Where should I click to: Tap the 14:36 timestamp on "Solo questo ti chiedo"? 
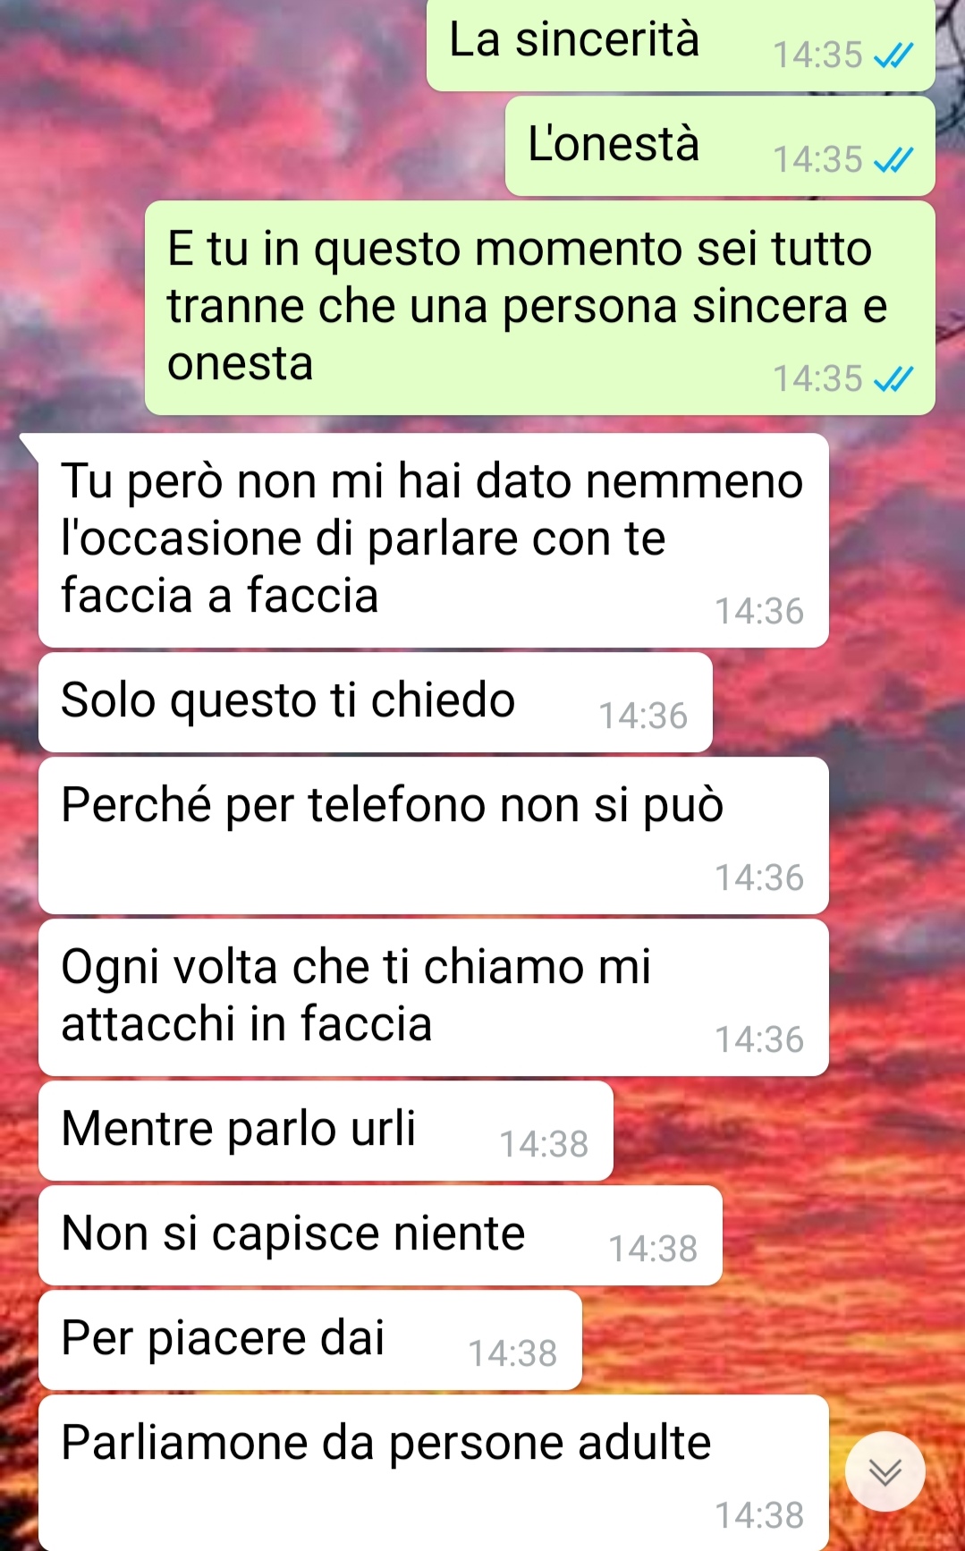(x=643, y=716)
